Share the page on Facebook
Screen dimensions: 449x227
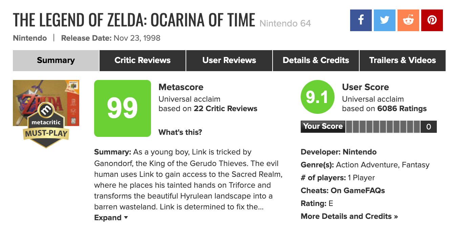point(361,20)
